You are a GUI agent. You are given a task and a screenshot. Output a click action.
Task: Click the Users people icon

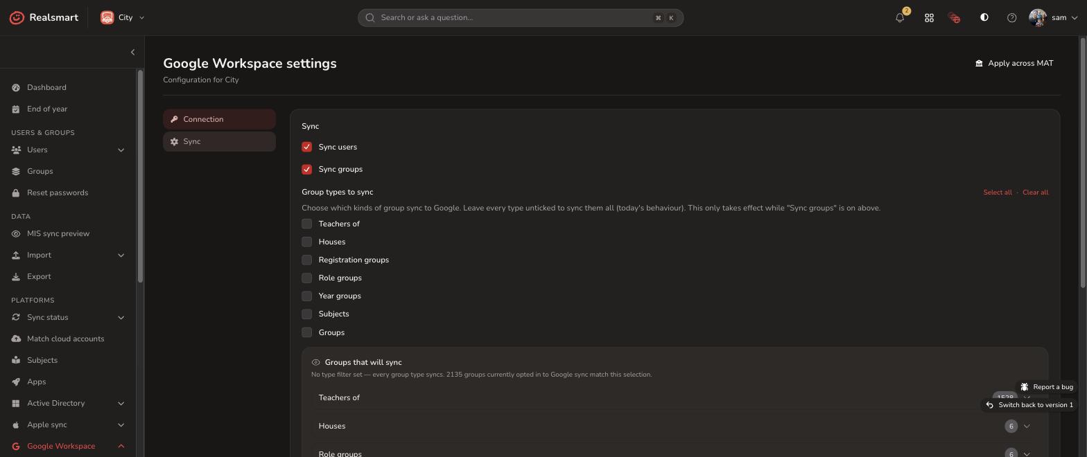16,150
